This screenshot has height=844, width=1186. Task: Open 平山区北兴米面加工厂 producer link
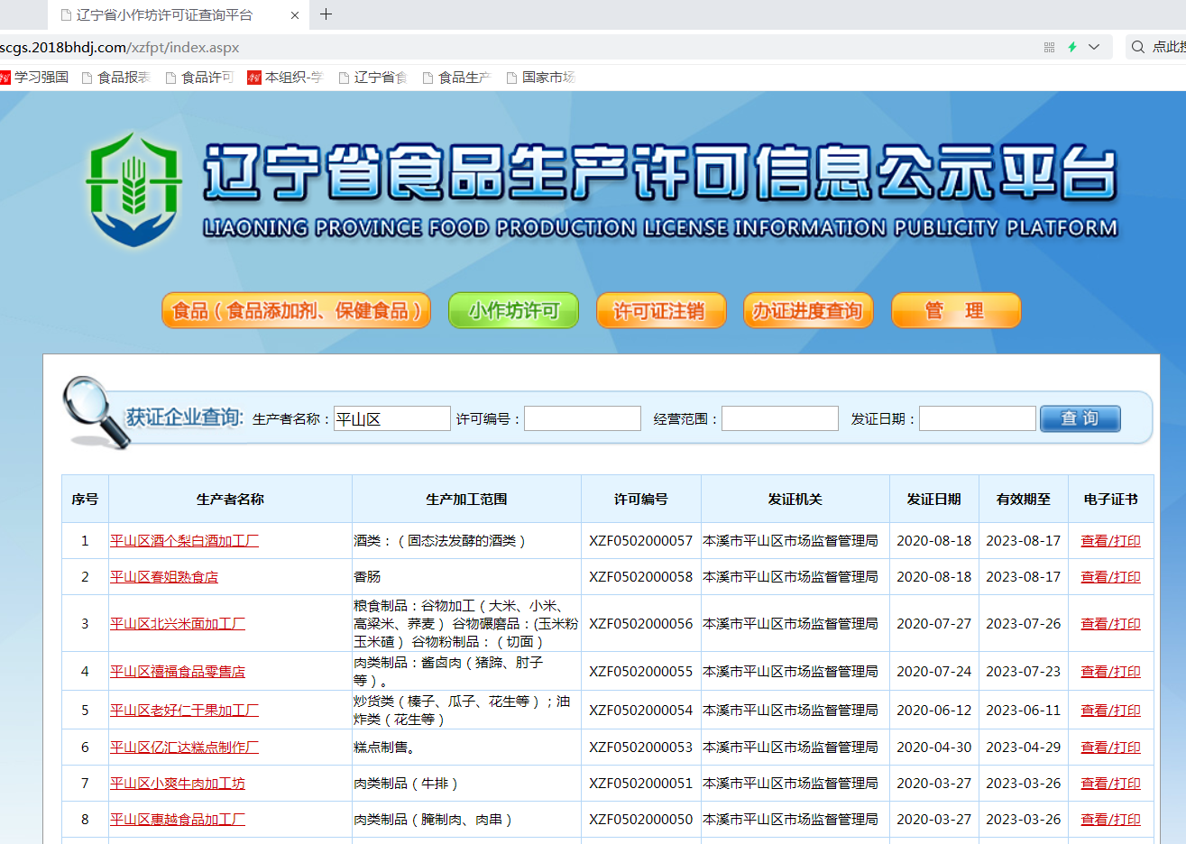[178, 624]
